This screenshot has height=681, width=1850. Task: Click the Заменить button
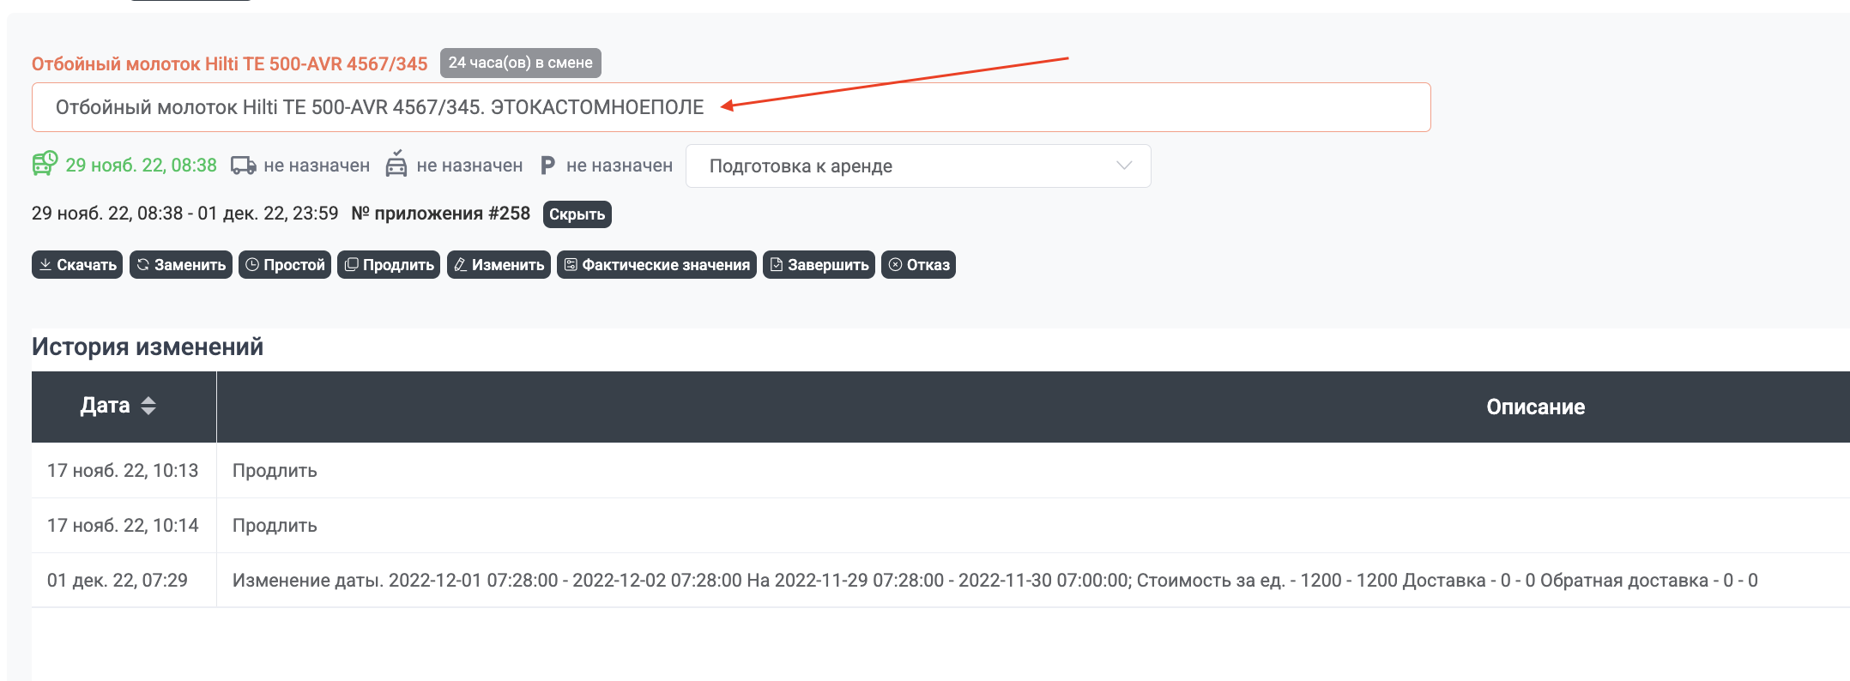[x=181, y=265]
